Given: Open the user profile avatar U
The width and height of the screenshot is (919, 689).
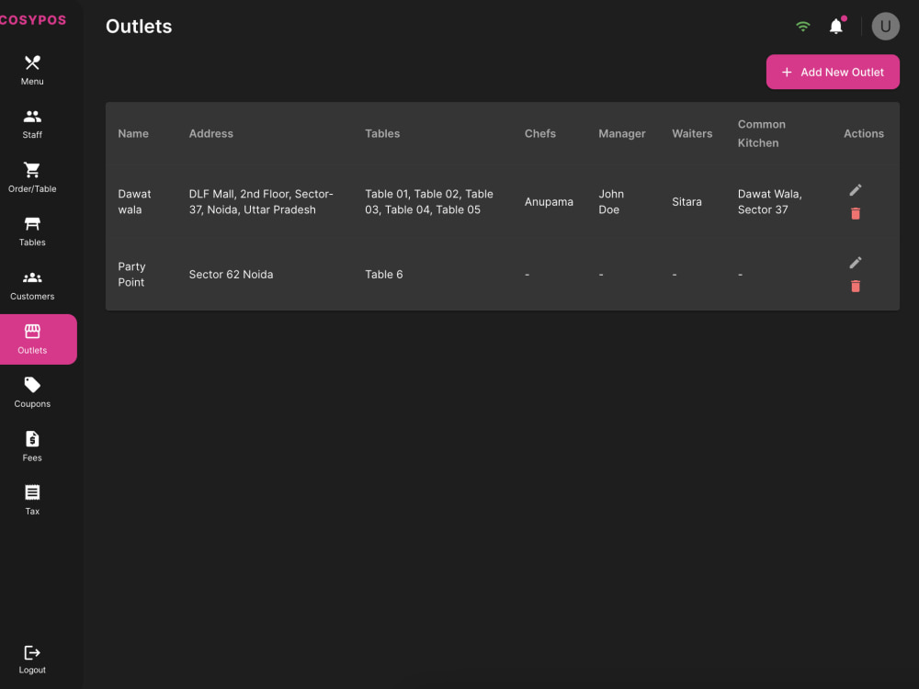Looking at the screenshot, I should pos(886,27).
